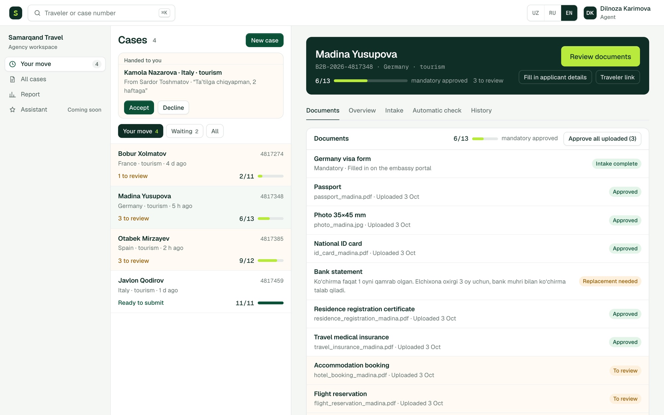
Task: Click the Review documents button
Action: 600,56
